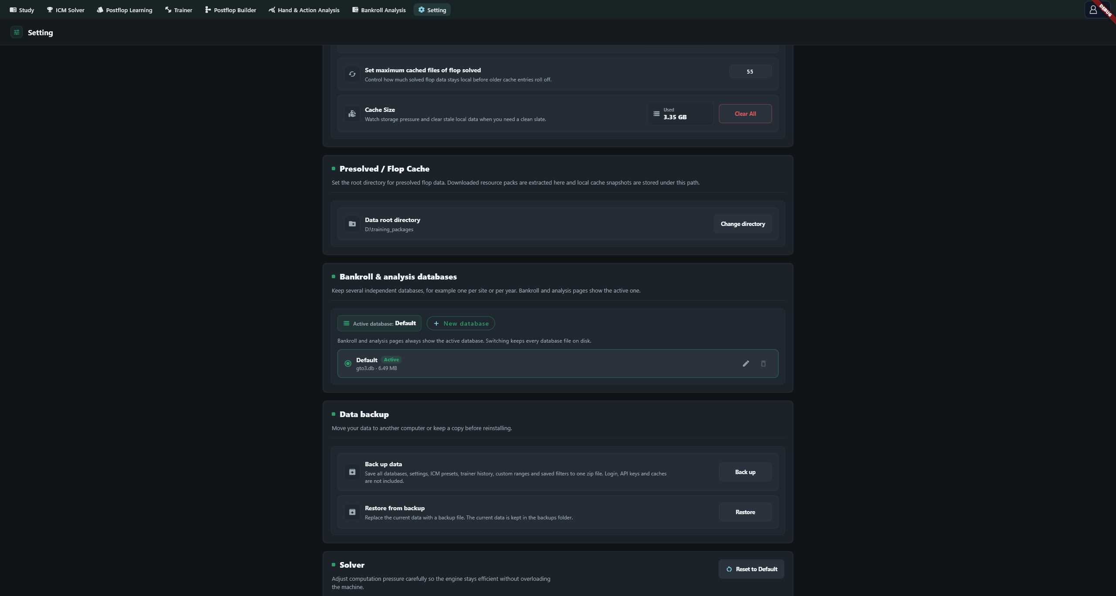Click the Used 3.35 GB storage indicator
This screenshot has width=1116, height=596.
[680, 114]
